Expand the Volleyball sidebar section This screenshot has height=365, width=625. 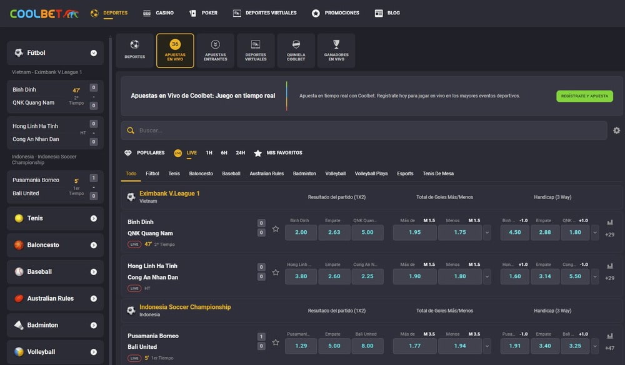[94, 352]
